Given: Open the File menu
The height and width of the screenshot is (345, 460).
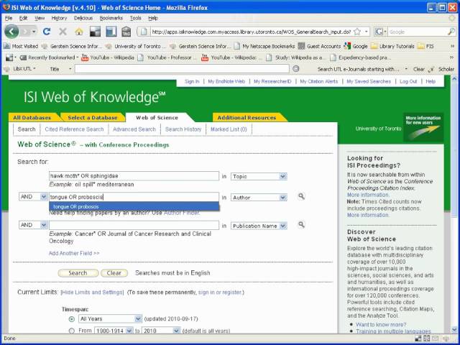Looking at the screenshot, I should tap(9, 18).
